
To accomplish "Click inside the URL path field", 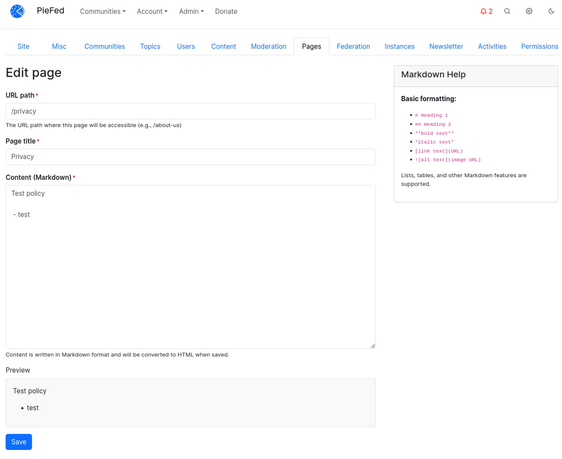I will click(x=190, y=111).
